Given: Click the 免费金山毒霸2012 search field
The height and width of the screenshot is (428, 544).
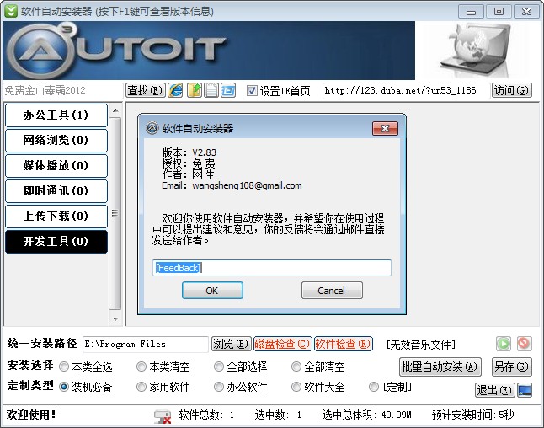Looking at the screenshot, I should 63,90.
